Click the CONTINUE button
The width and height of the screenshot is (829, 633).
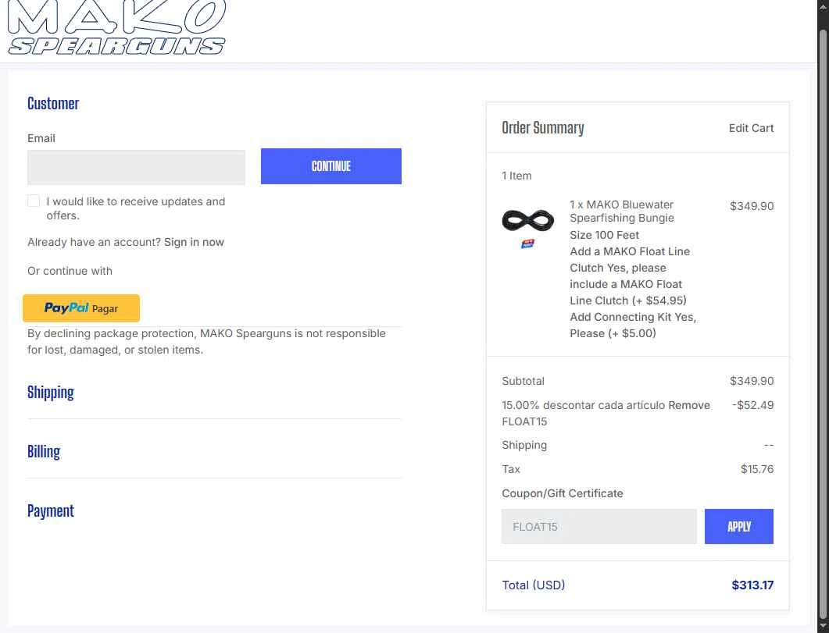(x=331, y=166)
